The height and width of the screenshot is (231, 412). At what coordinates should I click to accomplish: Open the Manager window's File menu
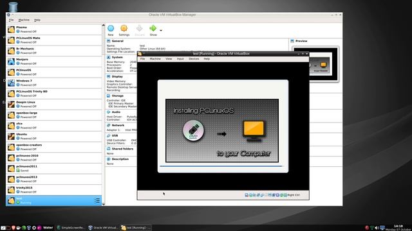(x=12, y=20)
